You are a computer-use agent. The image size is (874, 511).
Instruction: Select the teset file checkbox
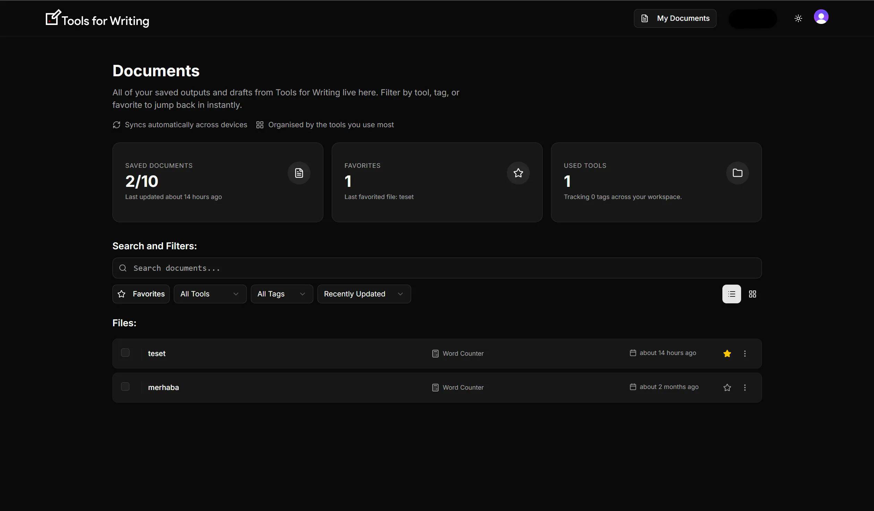coord(125,353)
